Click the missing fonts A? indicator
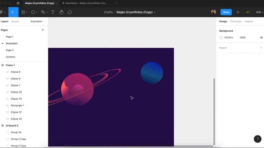Viewport: 264px width, 148px height. tap(247, 12)
